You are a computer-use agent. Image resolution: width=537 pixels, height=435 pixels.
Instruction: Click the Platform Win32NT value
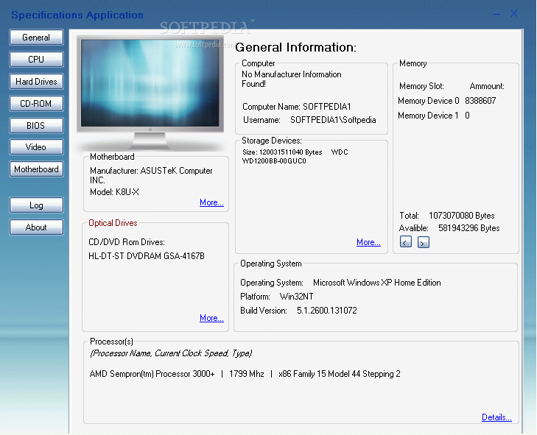296,297
